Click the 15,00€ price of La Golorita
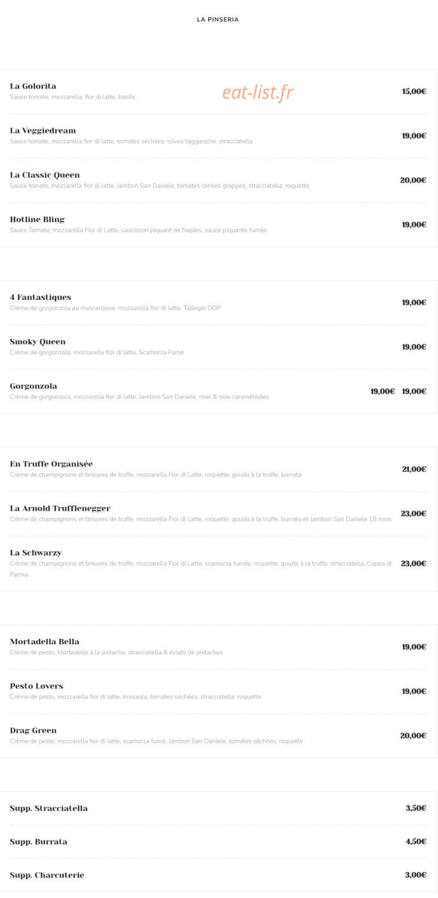 pos(414,92)
